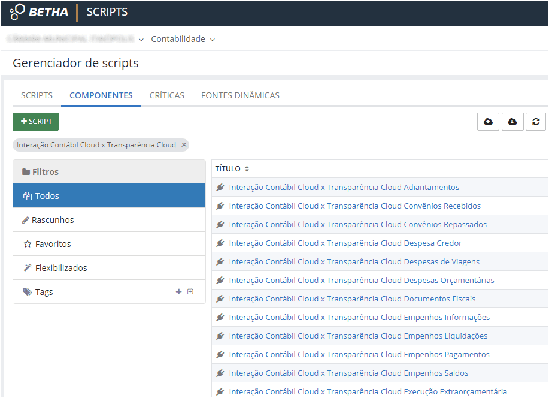
Task: Click the cloud upload icon button
Action: [488, 122]
